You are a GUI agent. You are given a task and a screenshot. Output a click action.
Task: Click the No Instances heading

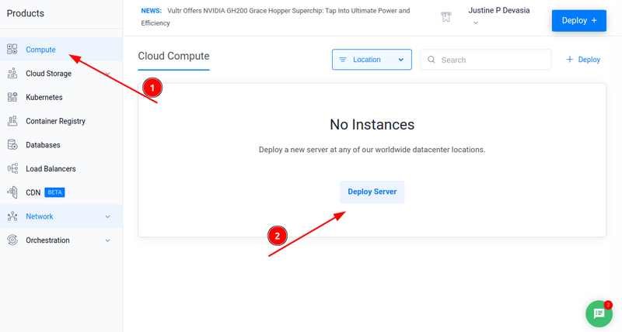372,125
